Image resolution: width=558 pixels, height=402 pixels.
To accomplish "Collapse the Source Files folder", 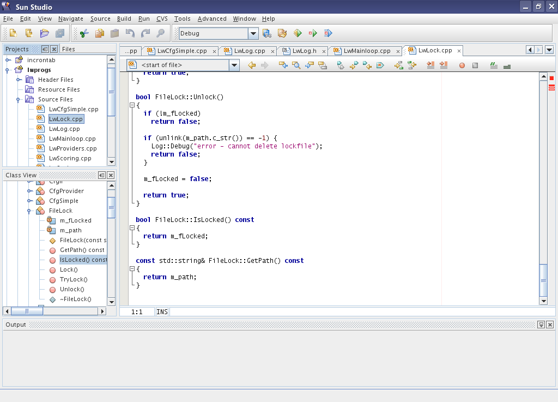I will (19, 100).
